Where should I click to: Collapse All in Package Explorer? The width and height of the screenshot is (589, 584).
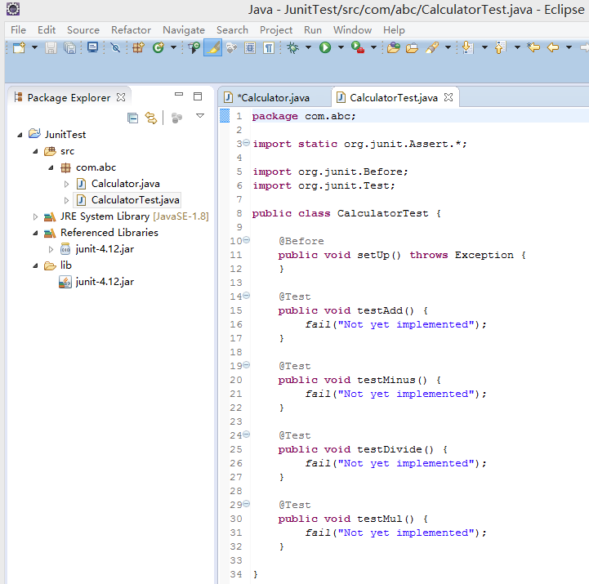[132, 118]
